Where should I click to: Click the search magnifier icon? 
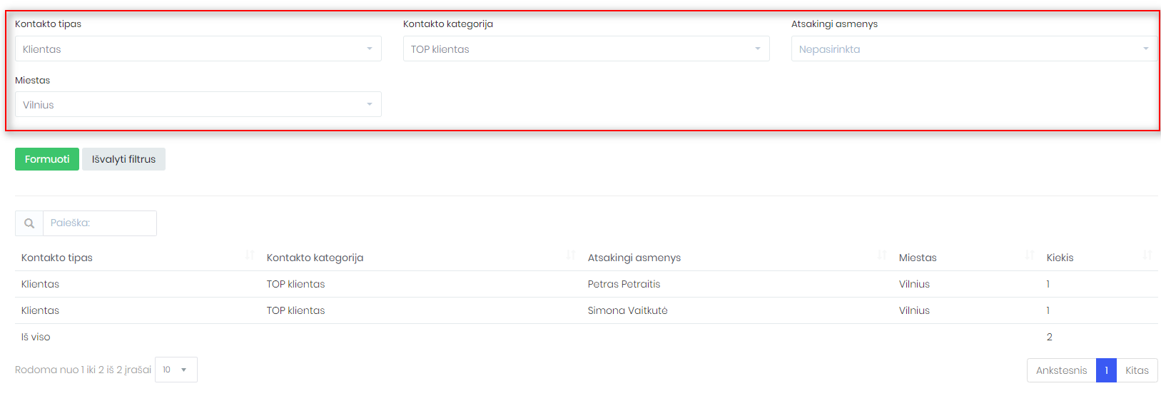click(29, 223)
